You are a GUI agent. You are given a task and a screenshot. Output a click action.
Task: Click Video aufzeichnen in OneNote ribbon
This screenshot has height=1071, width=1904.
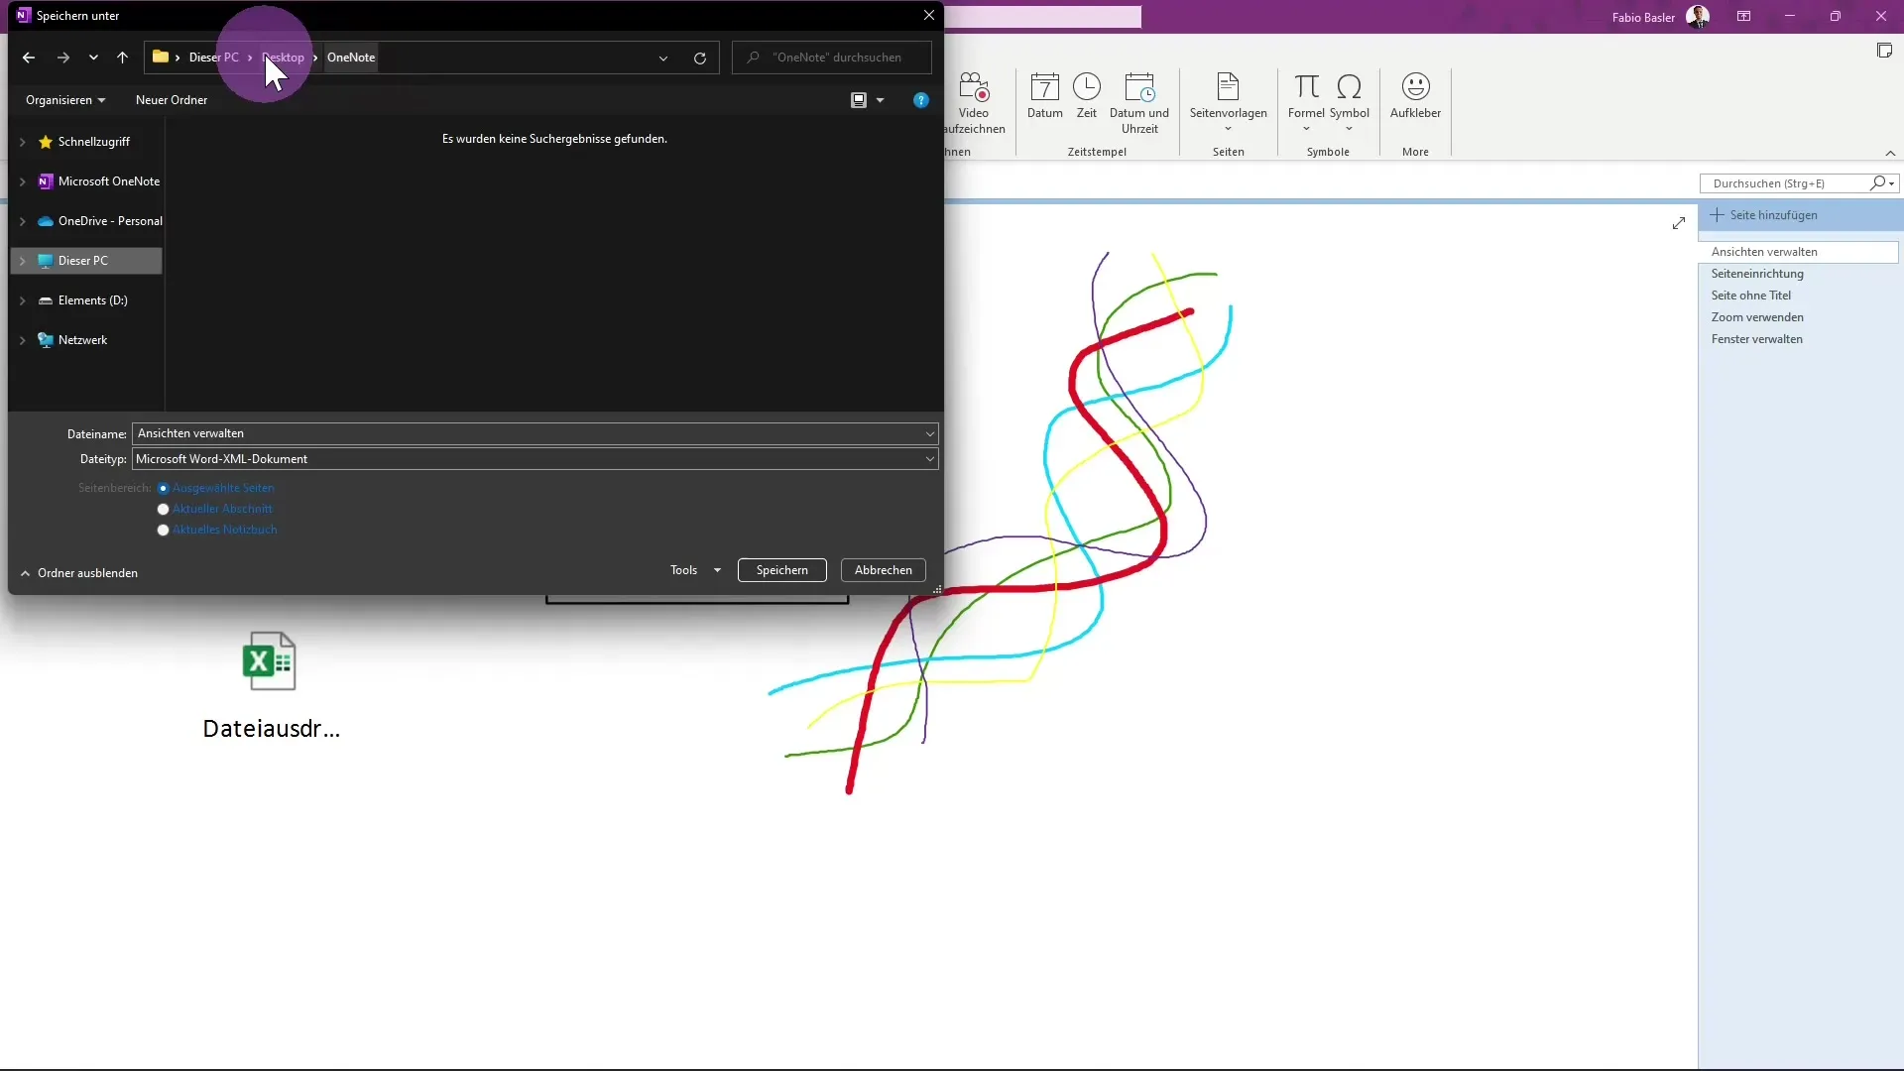(974, 103)
